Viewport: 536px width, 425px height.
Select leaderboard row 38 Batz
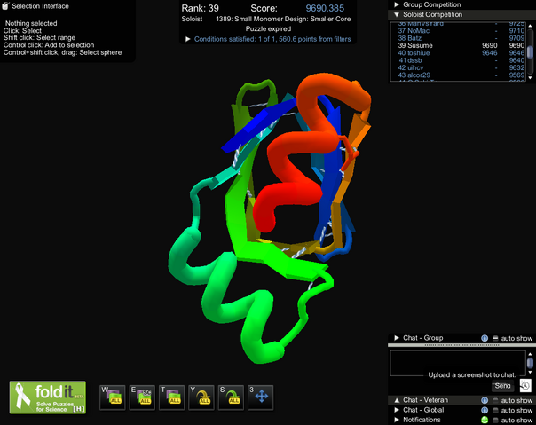[x=461, y=38]
